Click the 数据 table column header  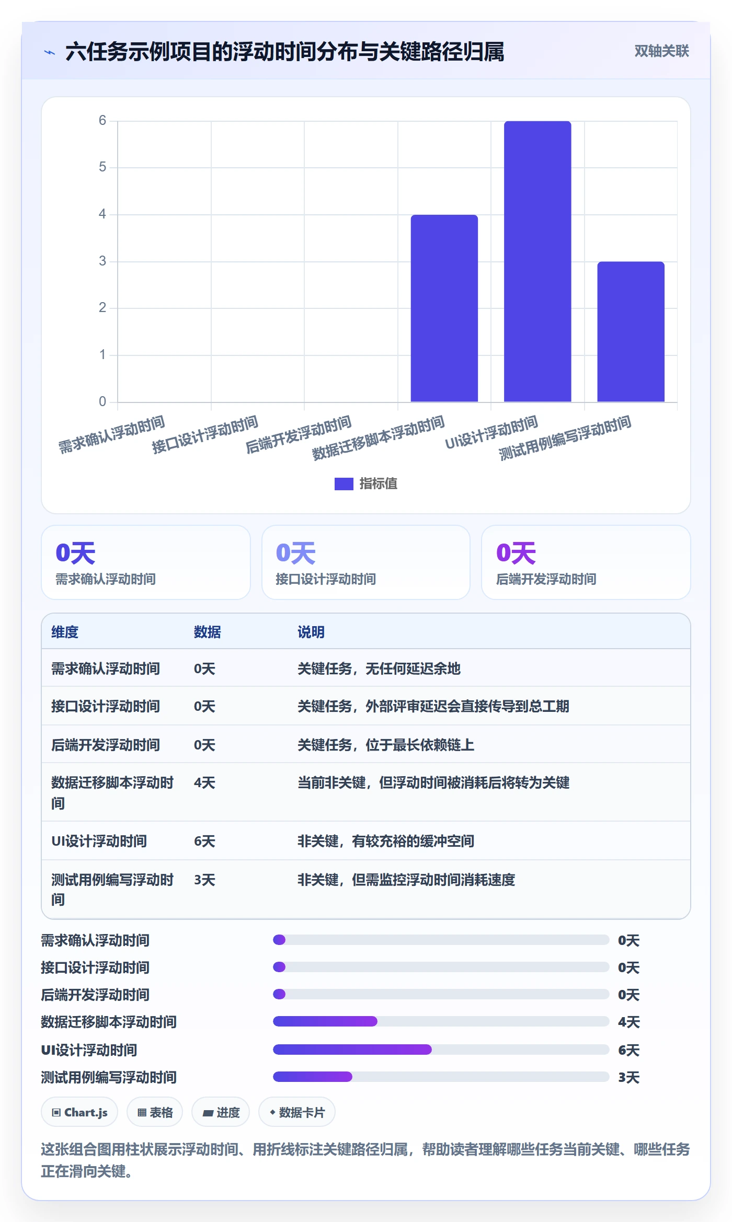click(x=208, y=632)
